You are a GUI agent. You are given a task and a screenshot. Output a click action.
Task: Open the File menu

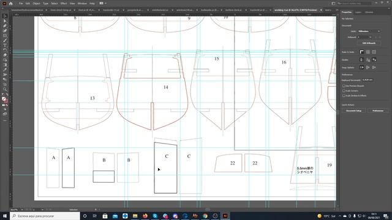21,4
